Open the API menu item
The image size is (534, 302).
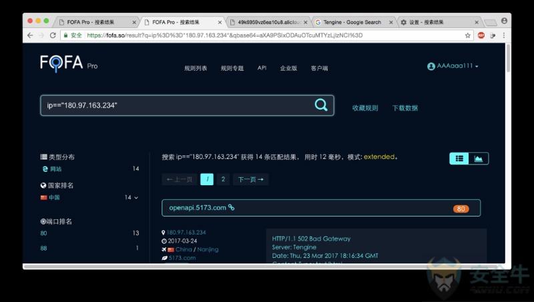pos(262,68)
